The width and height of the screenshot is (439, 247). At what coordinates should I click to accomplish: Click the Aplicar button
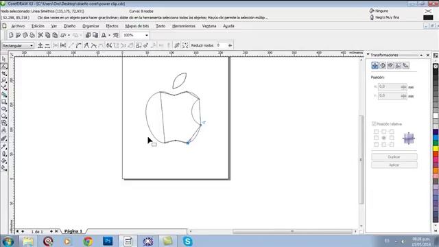pos(394,165)
